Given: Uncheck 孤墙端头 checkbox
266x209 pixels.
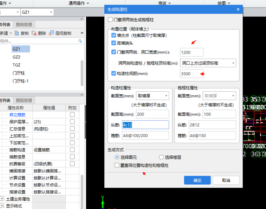Looking at the screenshot, I should [114, 43].
